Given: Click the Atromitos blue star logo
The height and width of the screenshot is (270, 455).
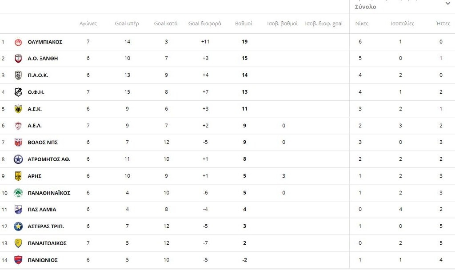Looking at the screenshot, I should pos(18,159).
